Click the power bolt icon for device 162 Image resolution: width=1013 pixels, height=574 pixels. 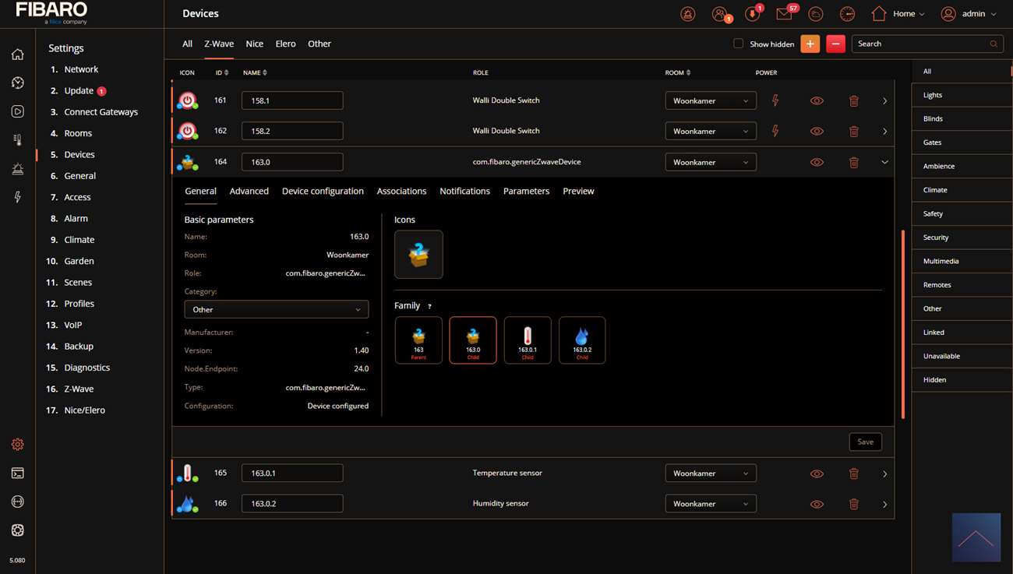pos(775,132)
